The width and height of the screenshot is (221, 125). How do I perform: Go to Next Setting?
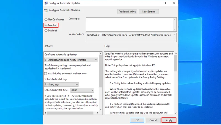click(x=149, y=12)
